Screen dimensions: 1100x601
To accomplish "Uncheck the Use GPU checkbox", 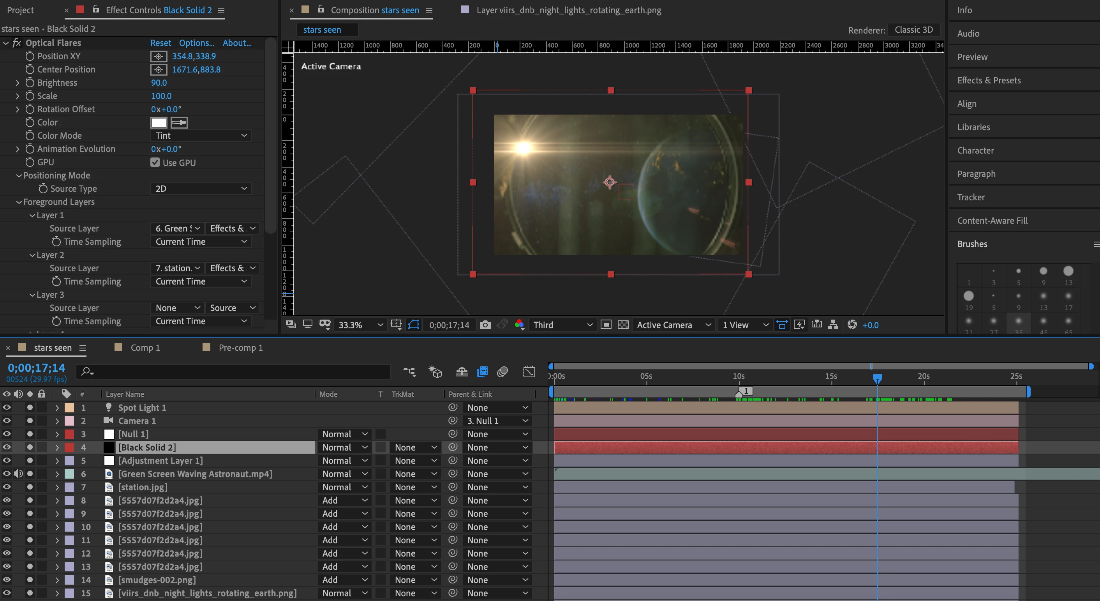I will tap(155, 162).
